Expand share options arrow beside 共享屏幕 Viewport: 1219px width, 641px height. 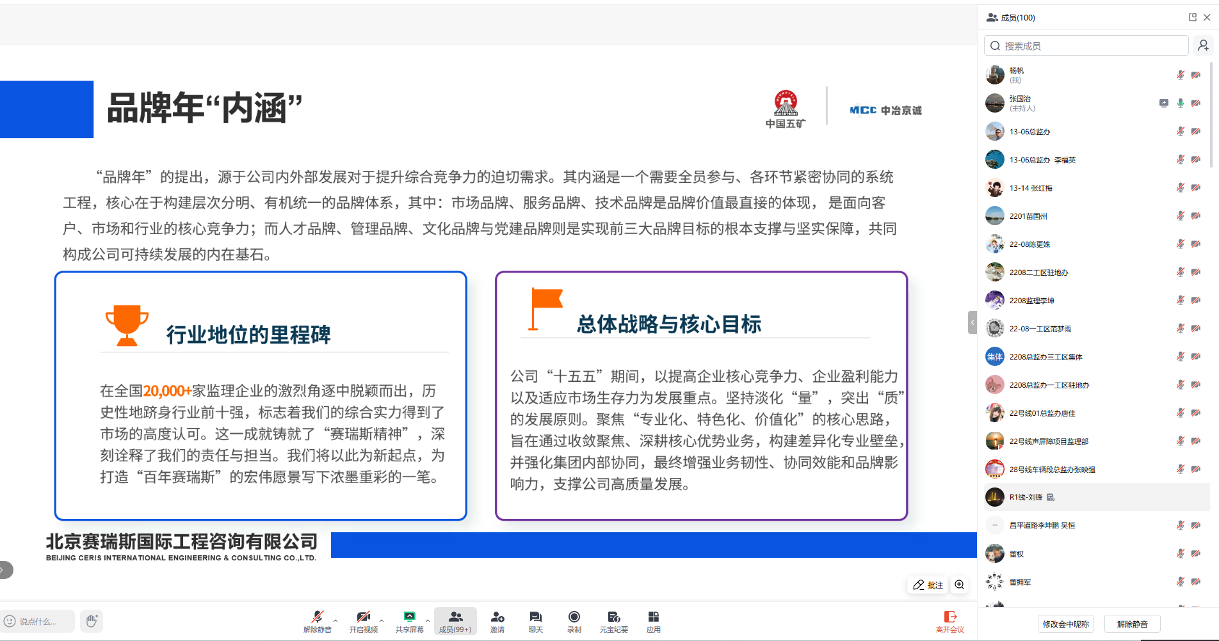(x=428, y=620)
